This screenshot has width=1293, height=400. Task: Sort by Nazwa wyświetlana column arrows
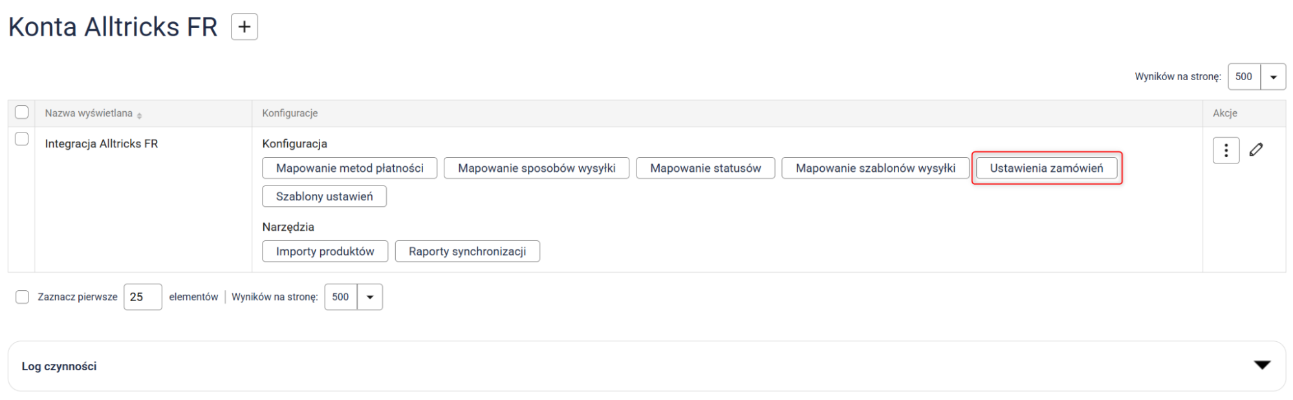pyautogui.click(x=140, y=115)
